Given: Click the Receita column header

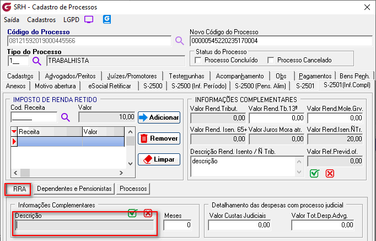Looking at the screenshot, I should (x=50, y=132).
